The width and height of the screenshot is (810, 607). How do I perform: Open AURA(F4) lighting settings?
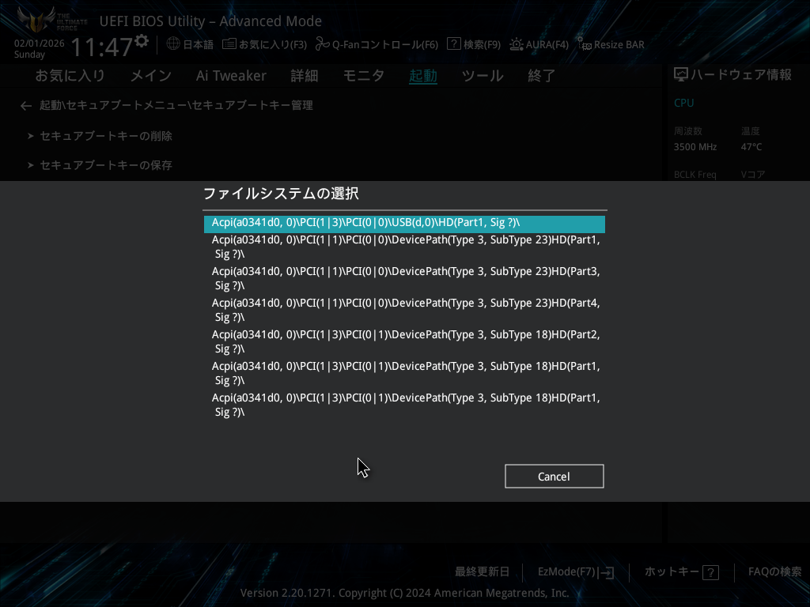(517, 44)
